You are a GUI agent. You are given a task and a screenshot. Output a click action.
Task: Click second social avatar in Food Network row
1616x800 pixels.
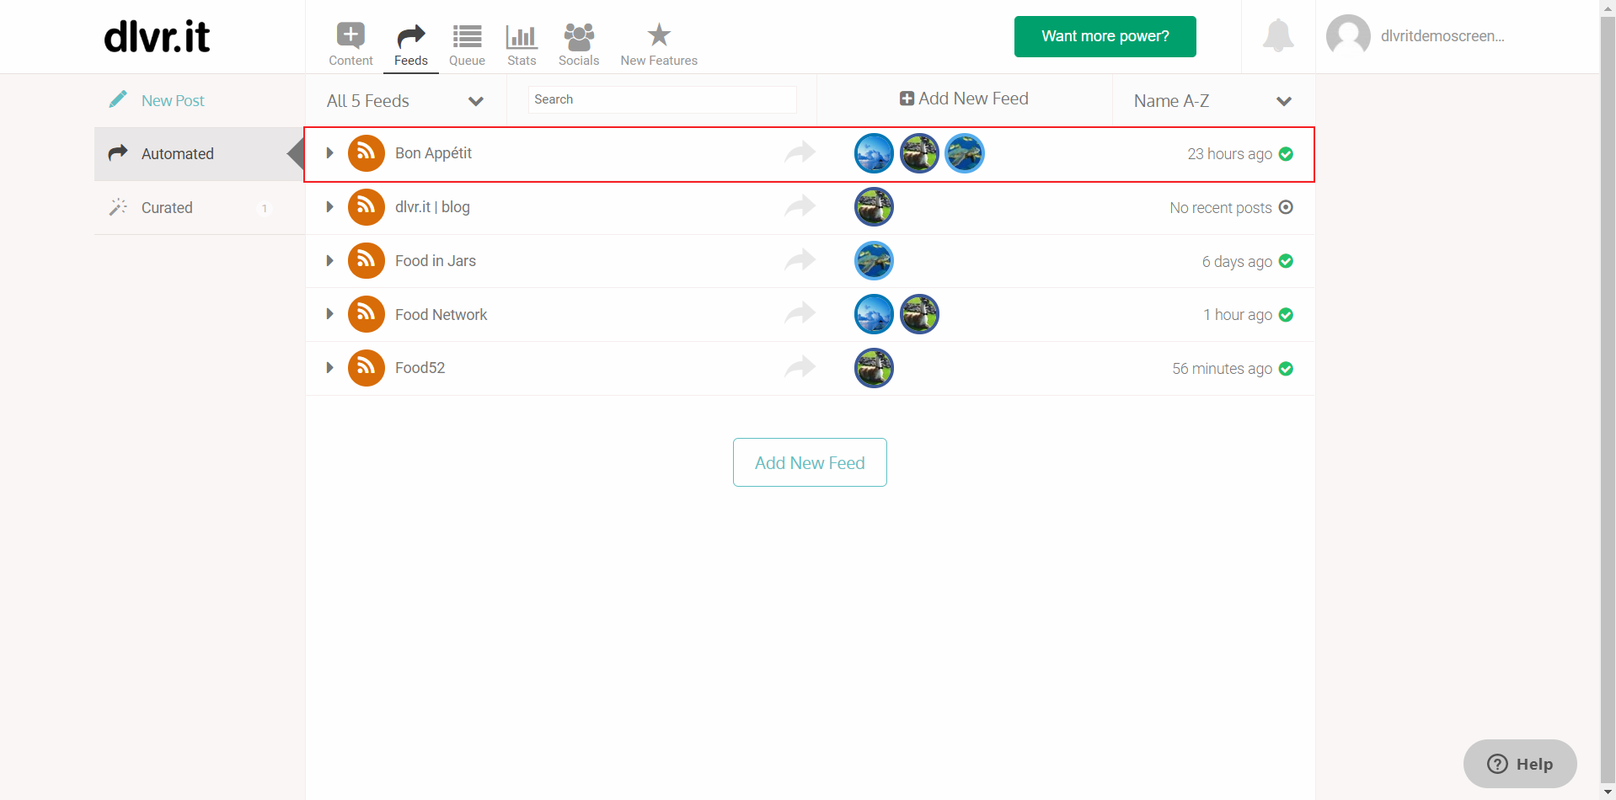tap(919, 314)
